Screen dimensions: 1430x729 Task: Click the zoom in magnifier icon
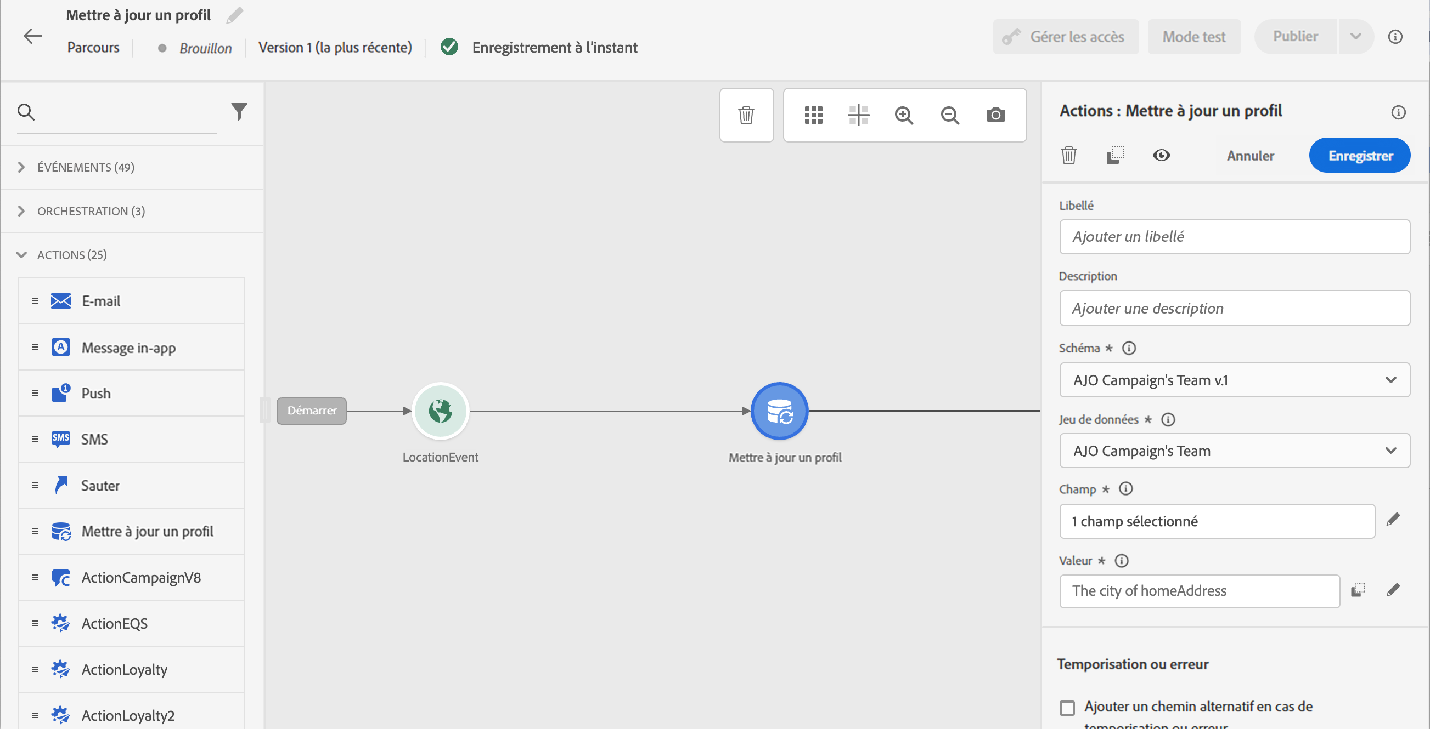pyautogui.click(x=904, y=115)
